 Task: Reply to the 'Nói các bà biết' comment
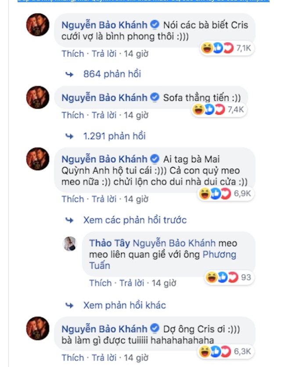point(104,54)
